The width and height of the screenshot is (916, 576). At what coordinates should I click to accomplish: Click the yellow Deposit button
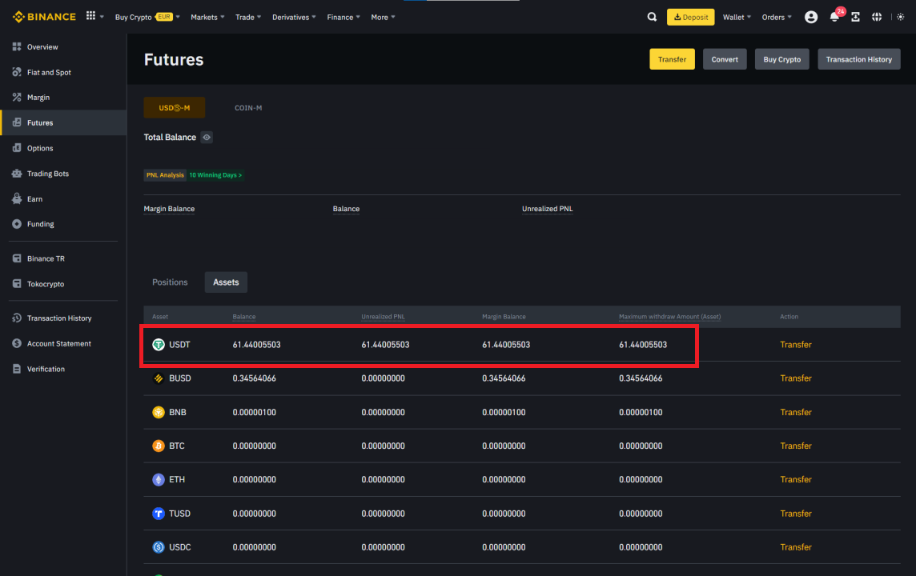pyautogui.click(x=690, y=17)
